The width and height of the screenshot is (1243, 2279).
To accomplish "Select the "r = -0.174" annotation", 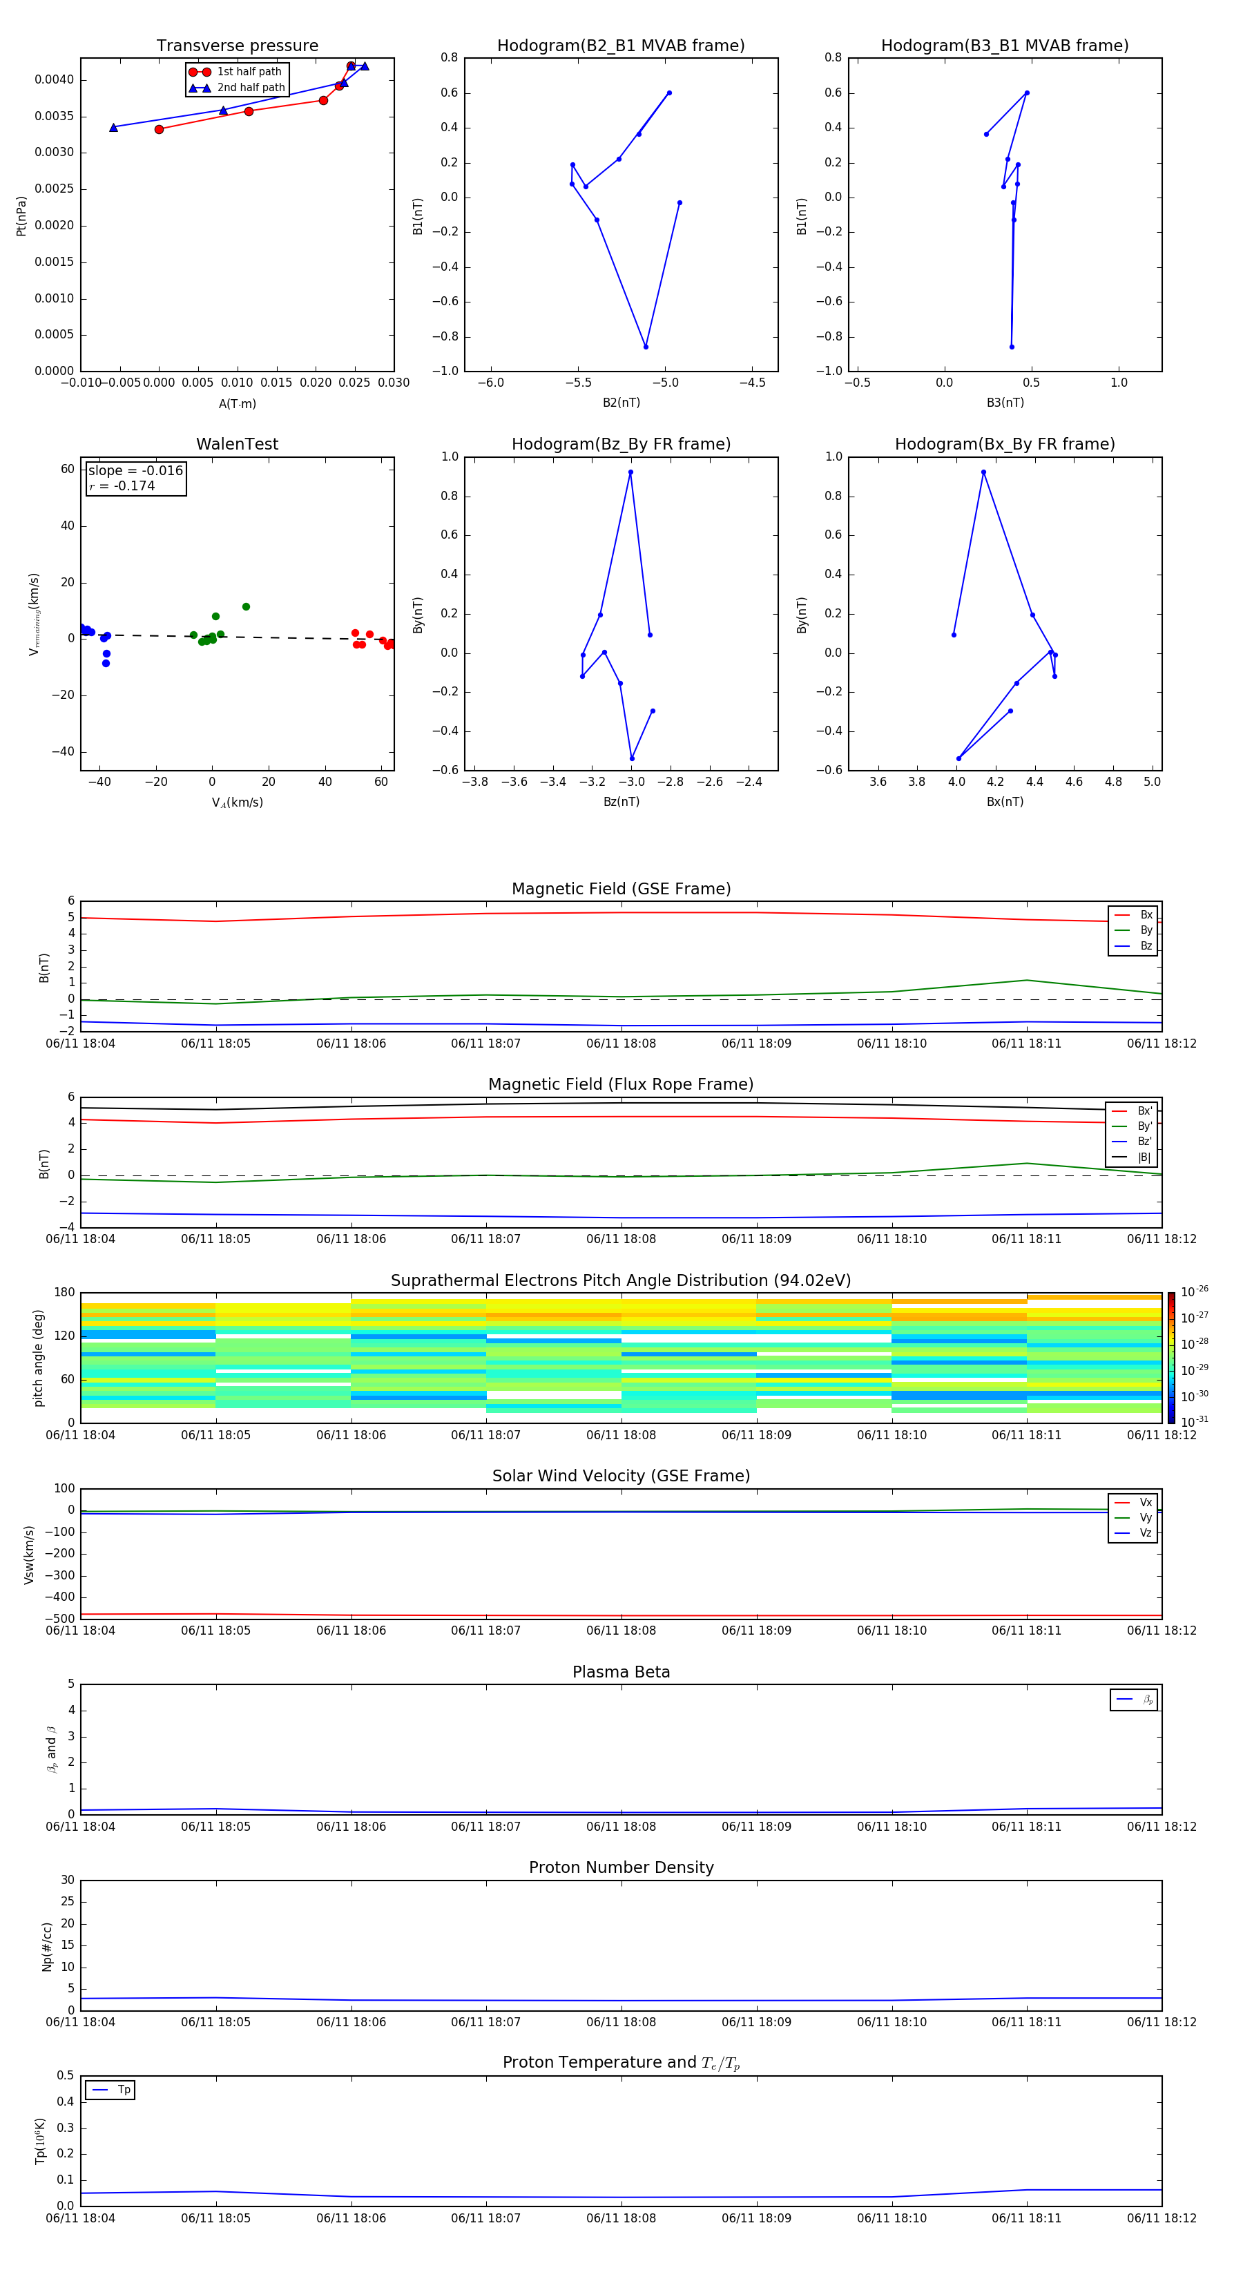I will pyautogui.click(x=122, y=485).
